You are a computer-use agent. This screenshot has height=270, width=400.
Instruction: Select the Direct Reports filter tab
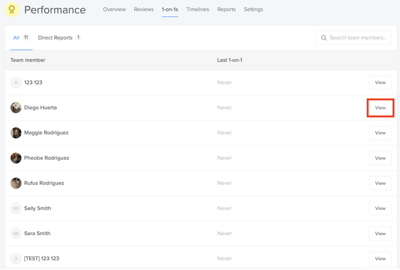59,38
